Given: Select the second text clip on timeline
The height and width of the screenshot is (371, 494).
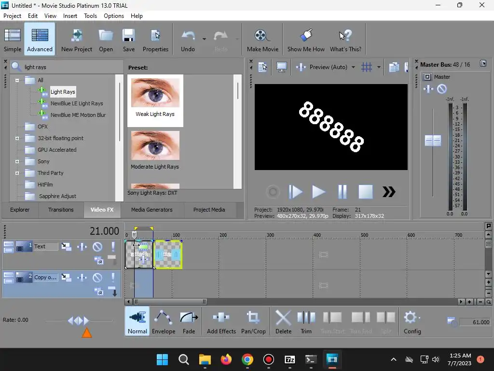Looking at the screenshot, I should [x=168, y=254].
